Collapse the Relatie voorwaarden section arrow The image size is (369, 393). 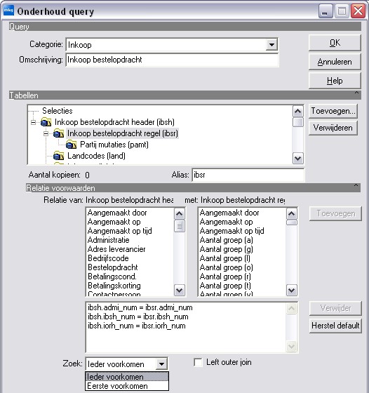coord(356,186)
